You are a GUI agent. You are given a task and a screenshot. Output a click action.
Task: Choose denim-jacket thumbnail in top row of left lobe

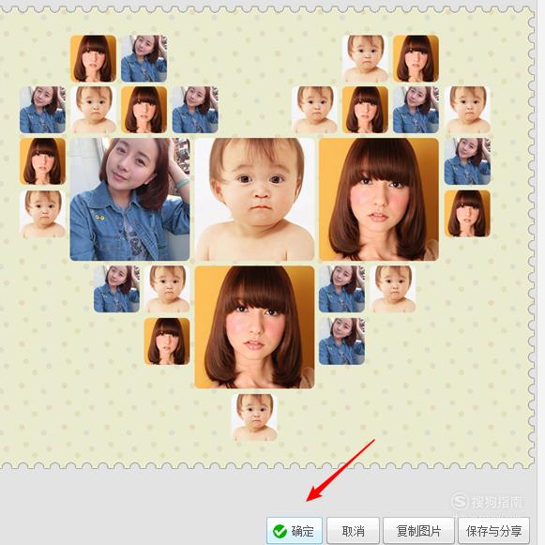[x=144, y=58]
